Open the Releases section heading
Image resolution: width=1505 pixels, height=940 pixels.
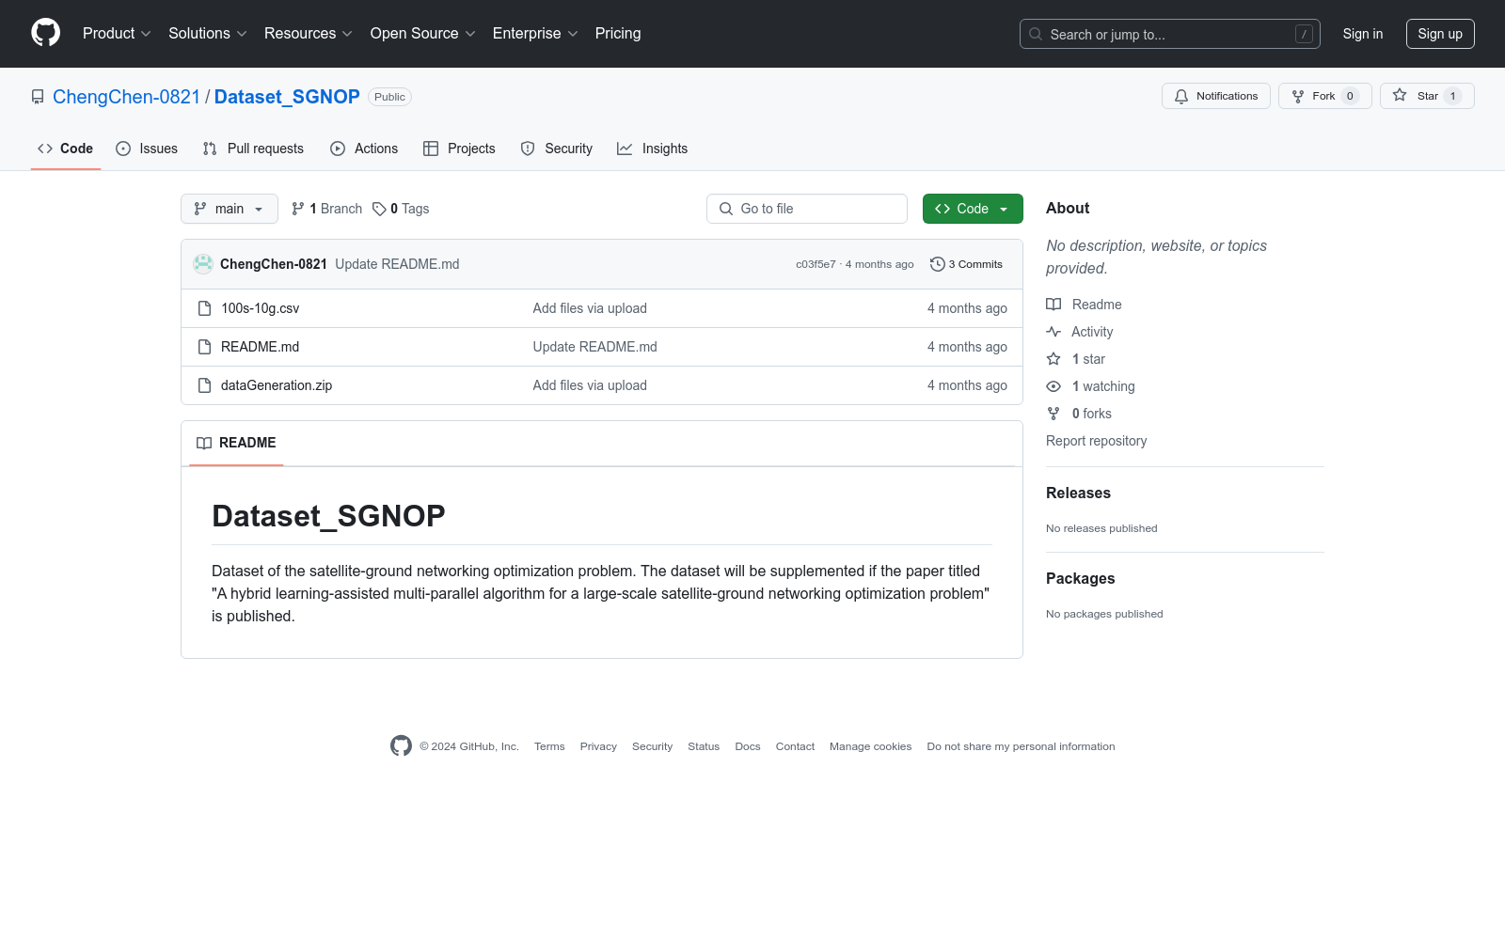point(1078,493)
